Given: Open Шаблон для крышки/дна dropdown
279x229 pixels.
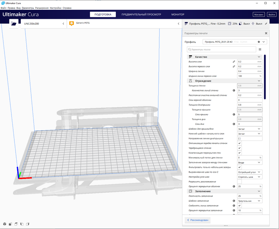Looking at the screenshot, I should (x=250, y=129).
